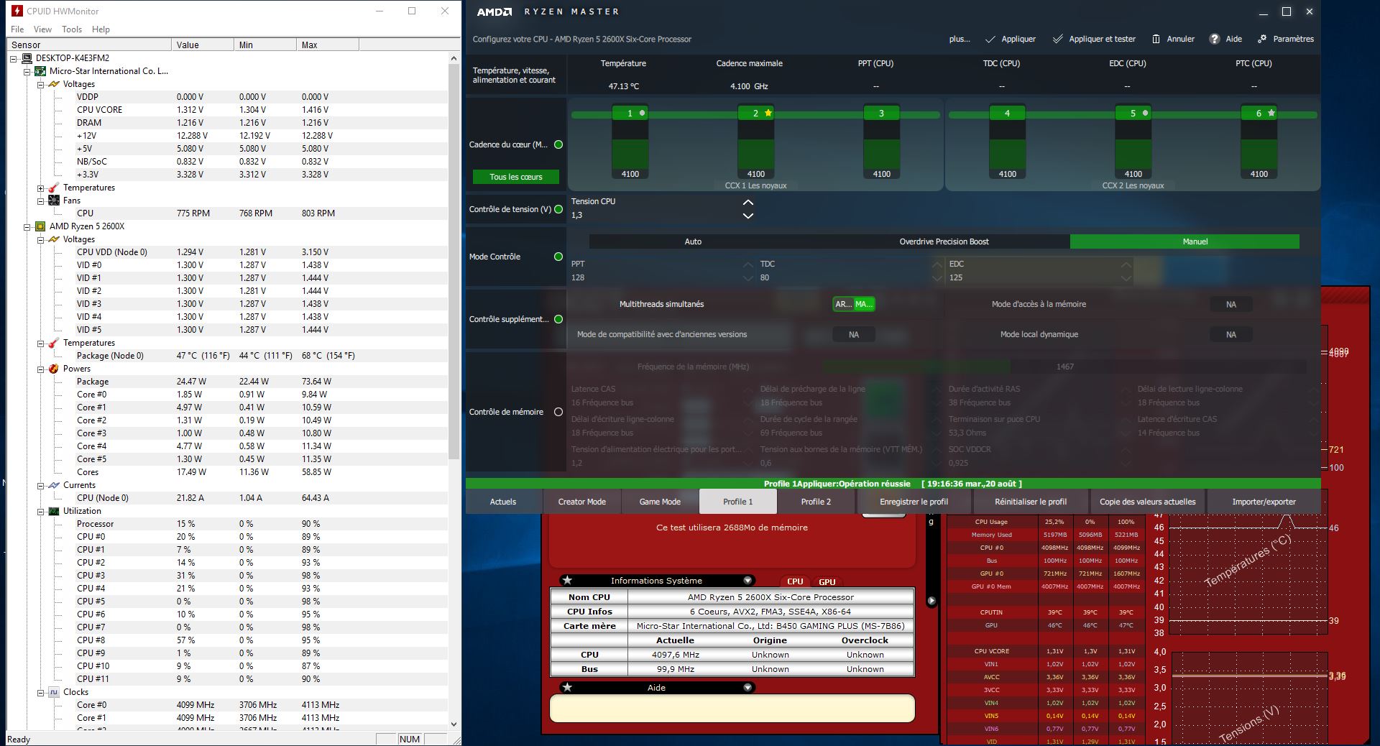Screen dimensions: 1380x746
Task: Click the star icon beside Aide panel
Action: (567, 687)
